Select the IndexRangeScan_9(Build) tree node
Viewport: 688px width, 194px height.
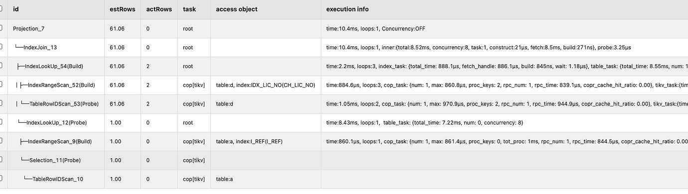click(x=56, y=142)
